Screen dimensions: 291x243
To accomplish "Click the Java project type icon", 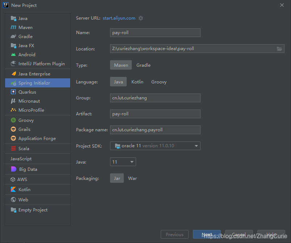I will (13, 18).
